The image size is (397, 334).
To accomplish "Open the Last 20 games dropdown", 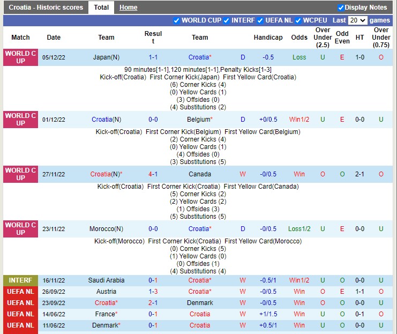I will [357, 20].
